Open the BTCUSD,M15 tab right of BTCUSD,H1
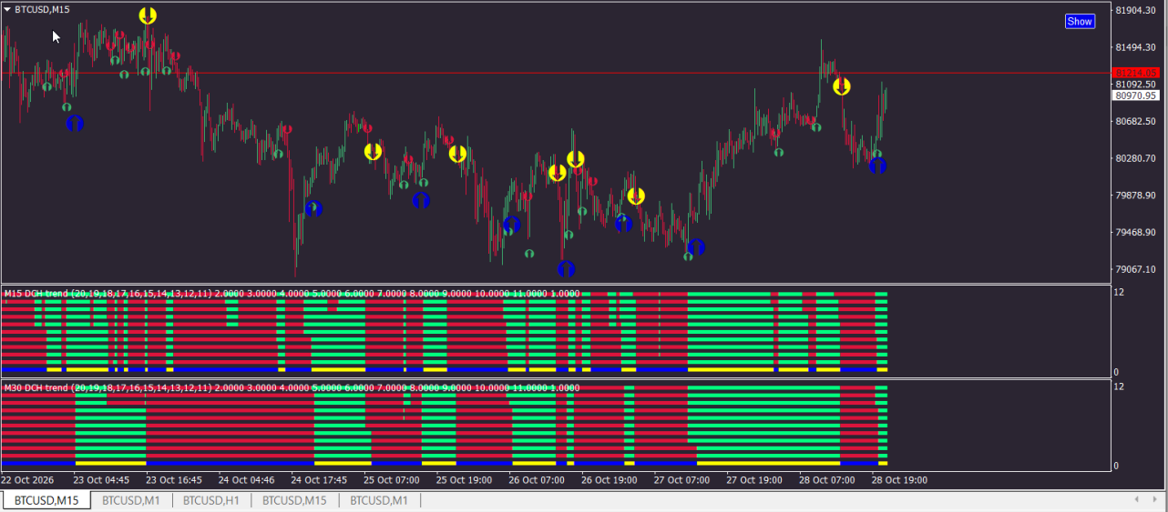The height and width of the screenshot is (512, 1168). pyautogui.click(x=294, y=500)
